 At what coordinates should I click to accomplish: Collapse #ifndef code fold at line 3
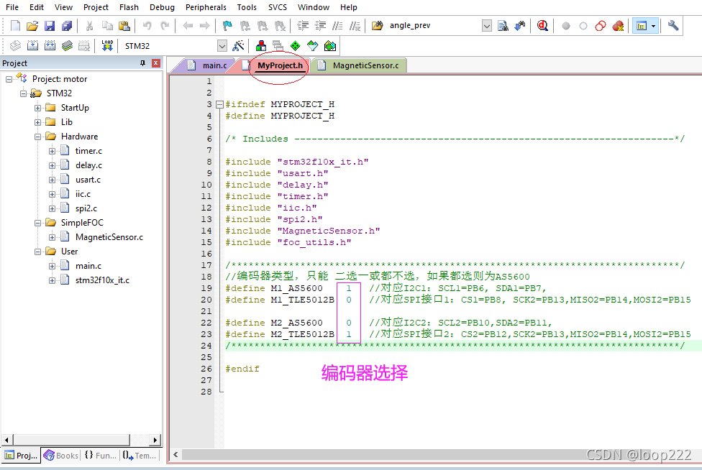(x=219, y=104)
